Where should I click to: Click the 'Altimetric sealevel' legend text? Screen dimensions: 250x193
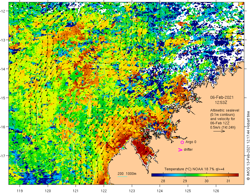(225, 110)
